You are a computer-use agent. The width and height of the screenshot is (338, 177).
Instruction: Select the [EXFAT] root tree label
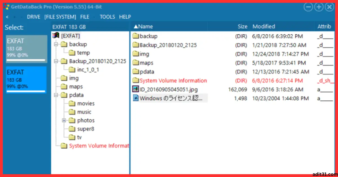click(70, 36)
